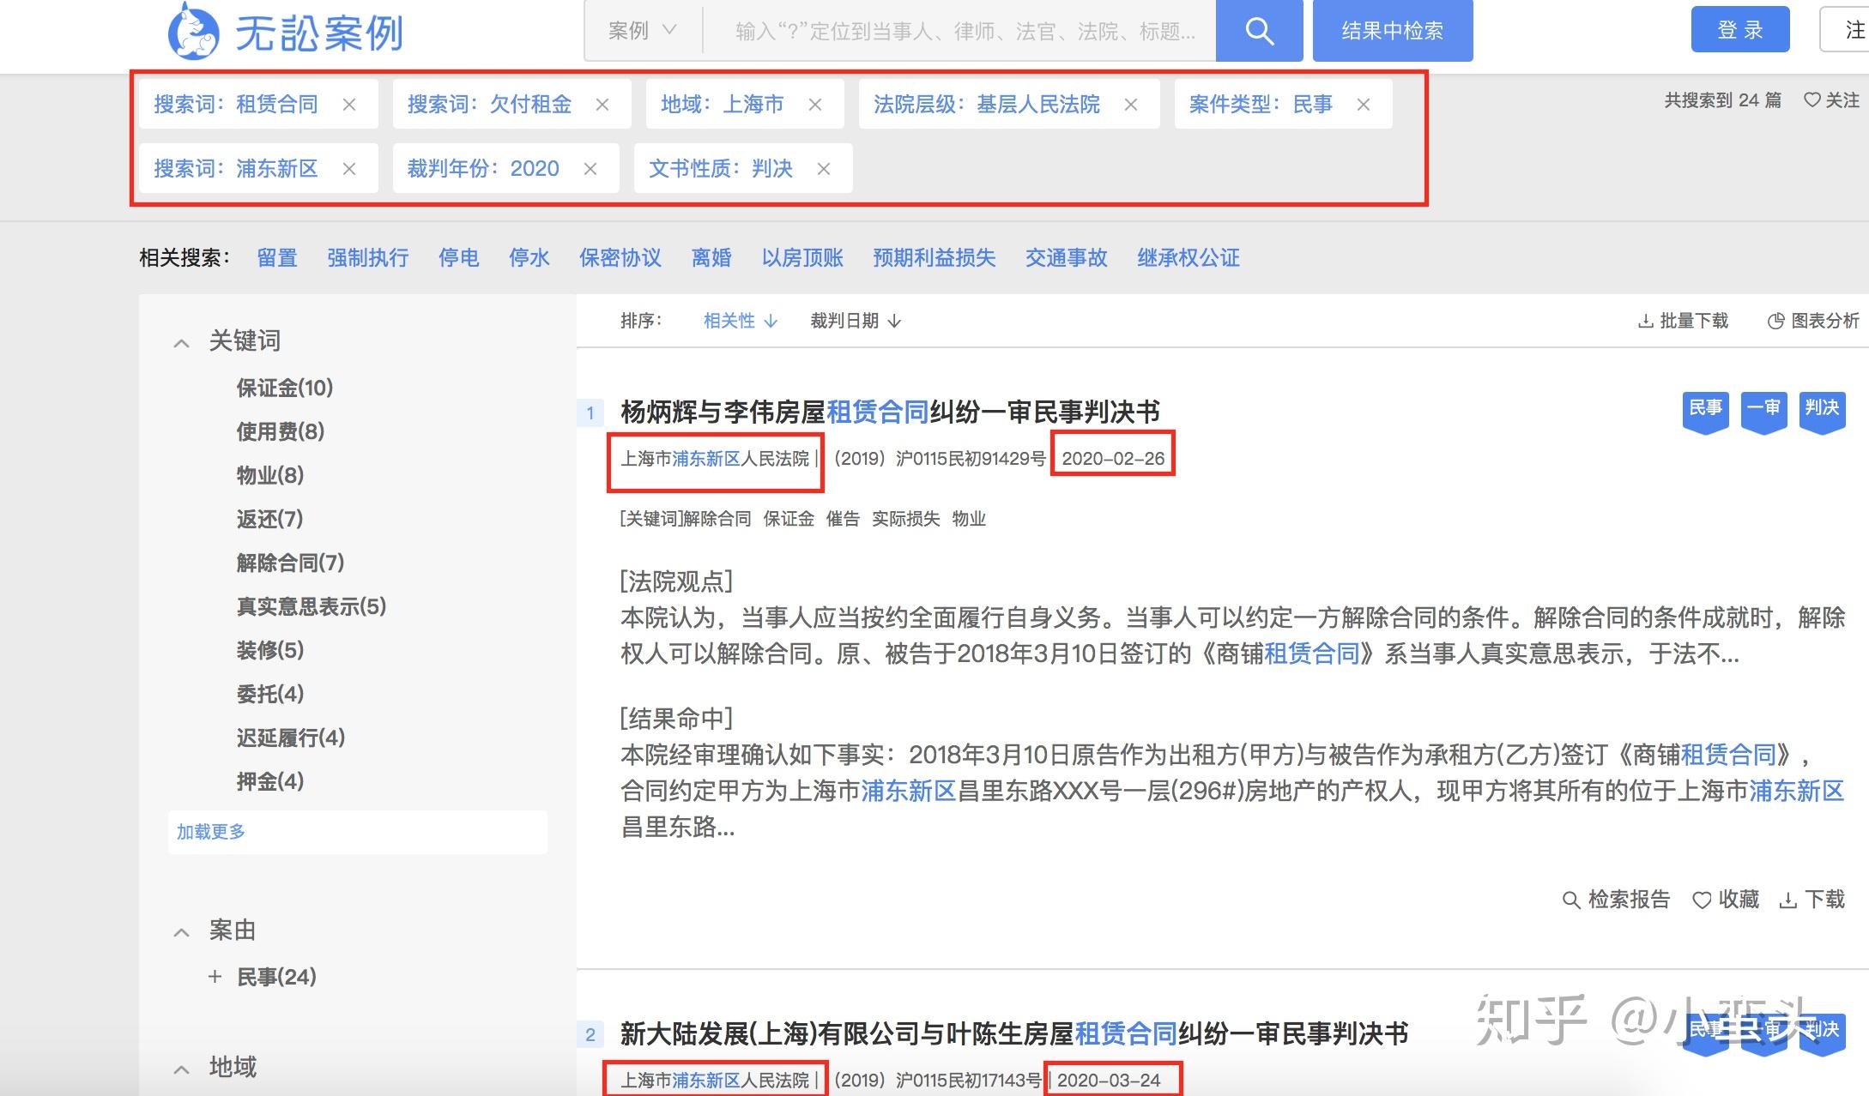The image size is (1869, 1096).
Task: Remove the 裁判年份:2020 filter
Action: [590, 169]
